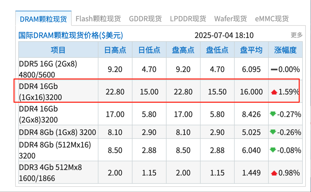Click the 15.50 盘低点 cell
This screenshot has width=311, height=192.
[x=217, y=92]
